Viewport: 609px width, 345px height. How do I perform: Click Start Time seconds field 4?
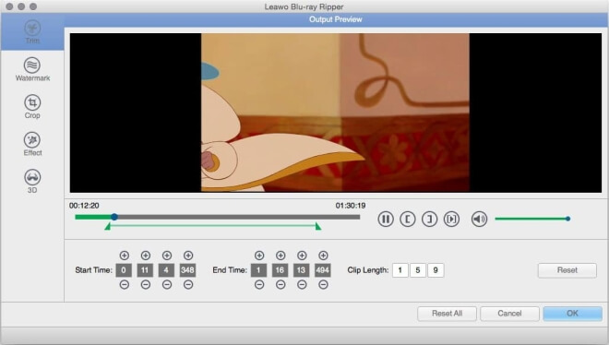166,270
